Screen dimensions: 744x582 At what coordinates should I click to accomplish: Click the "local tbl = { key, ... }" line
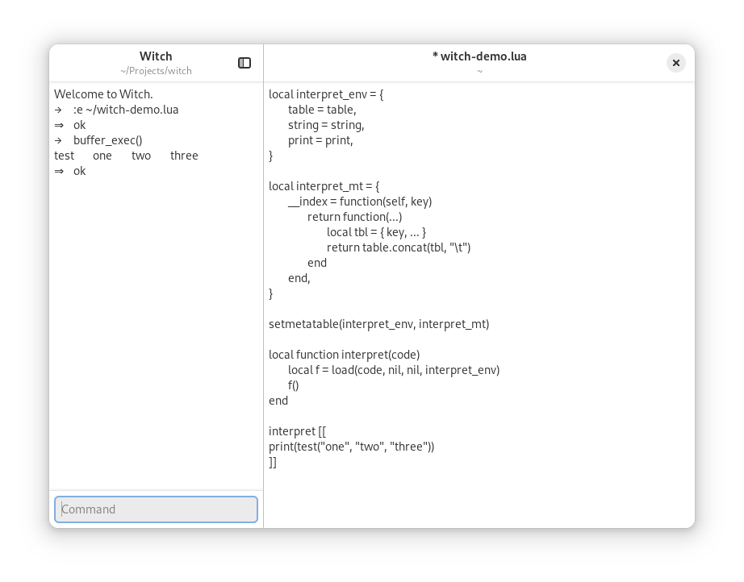click(376, 232)
